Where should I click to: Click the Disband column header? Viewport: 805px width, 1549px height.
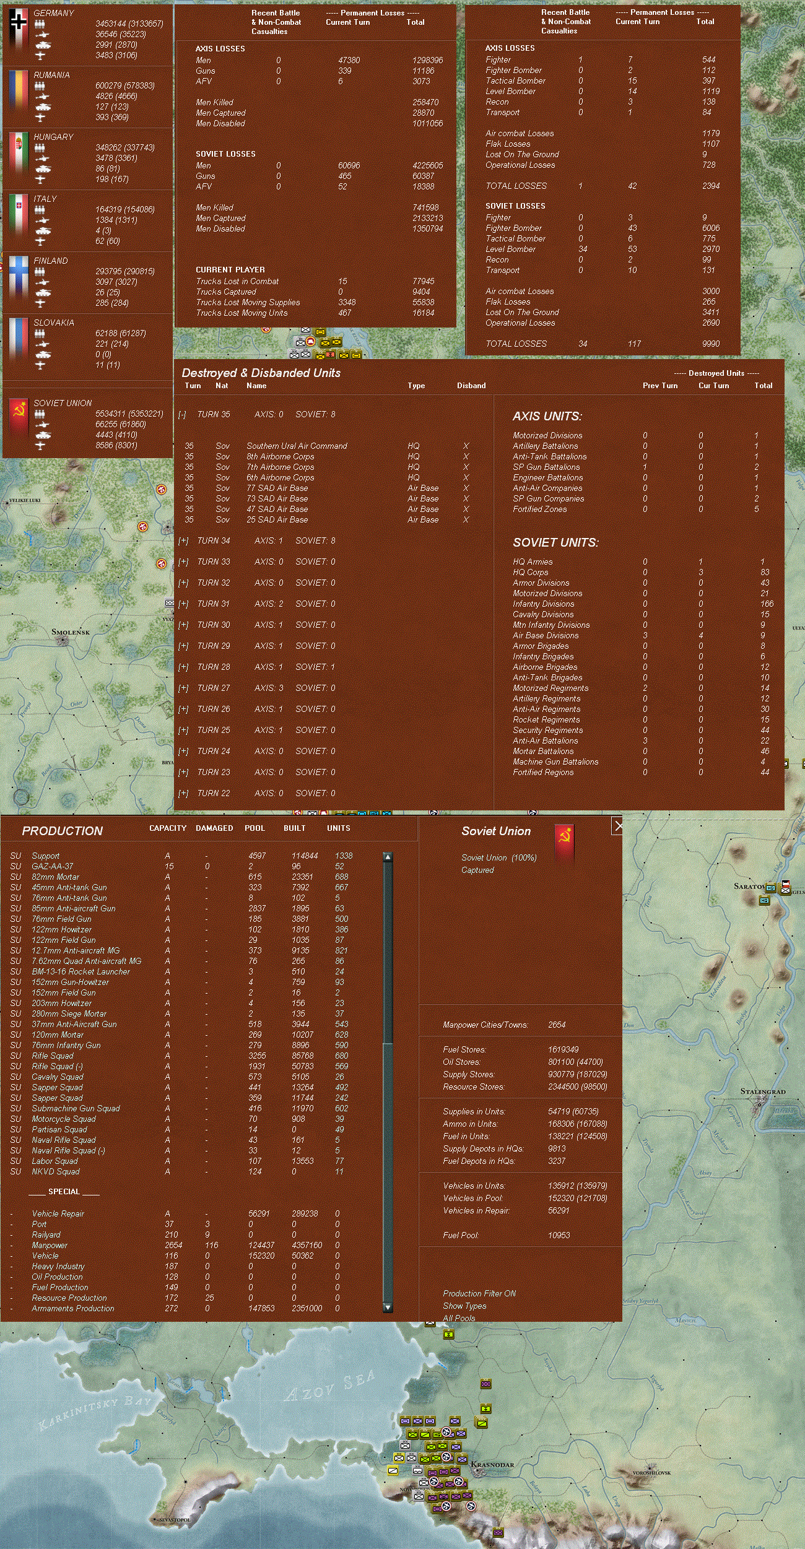pyautogui.click(x=471, y=386)
